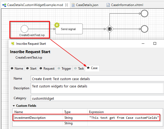The height and width of the screenshot is (129, 164).
Task: Open the Task tab
Action: (x=79, y=68)
